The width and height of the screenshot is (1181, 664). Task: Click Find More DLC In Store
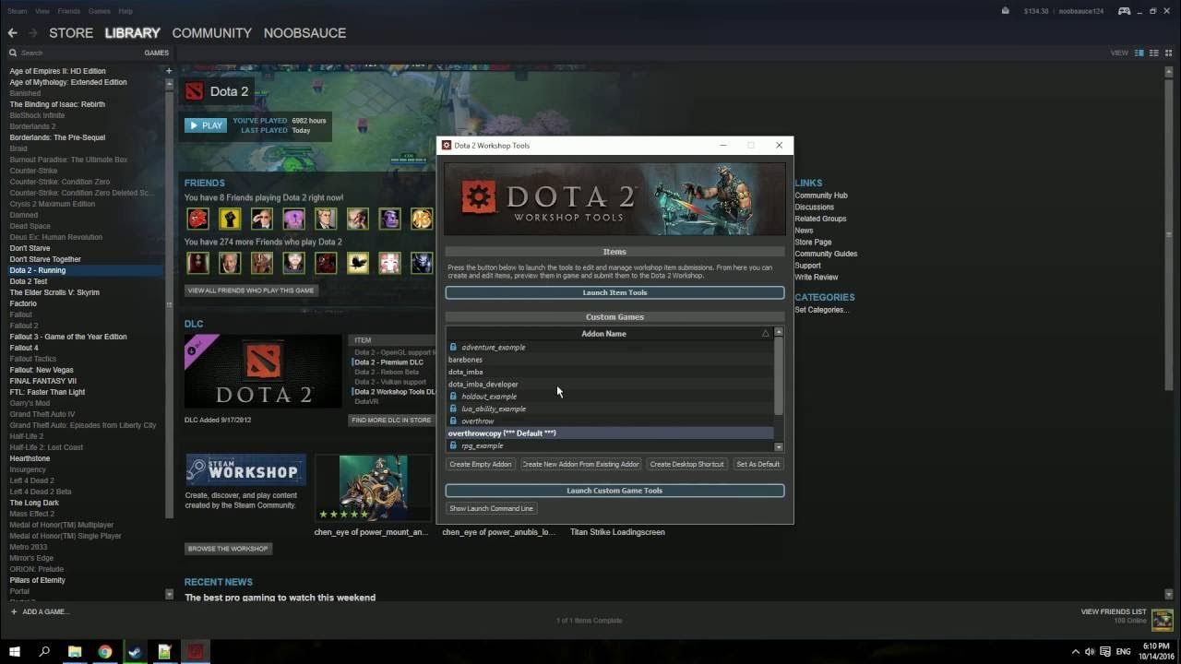point(391,420)
